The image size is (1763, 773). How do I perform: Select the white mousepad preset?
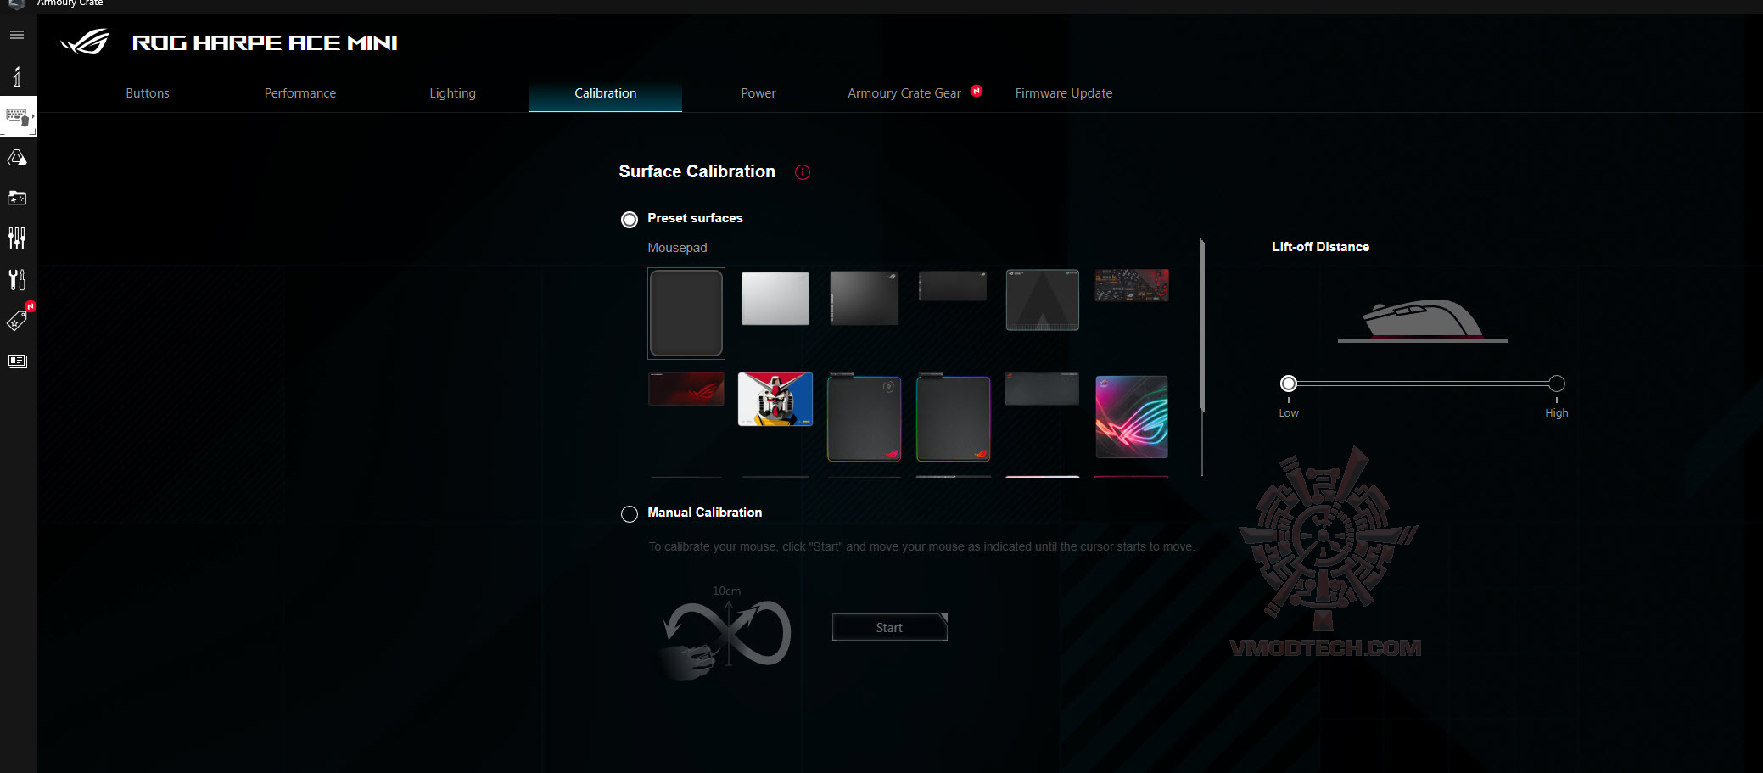pyautogui.click(x=775, y=298)
